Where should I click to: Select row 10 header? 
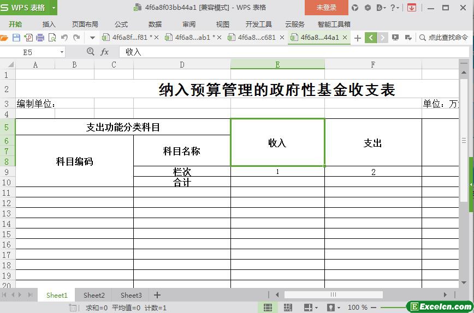pyautogui.click(x=7, y=182)
